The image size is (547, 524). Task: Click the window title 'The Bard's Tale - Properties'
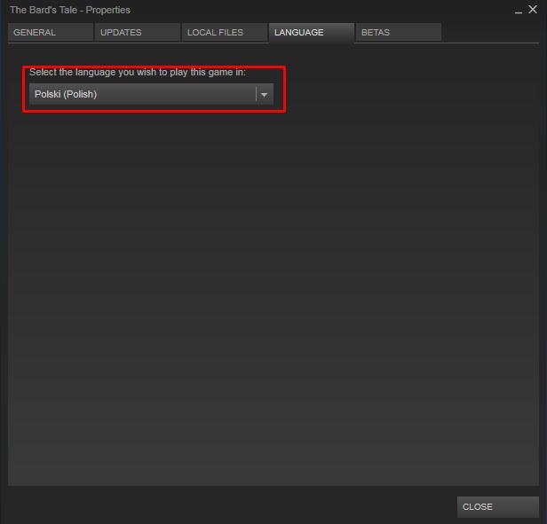(70, 10)
